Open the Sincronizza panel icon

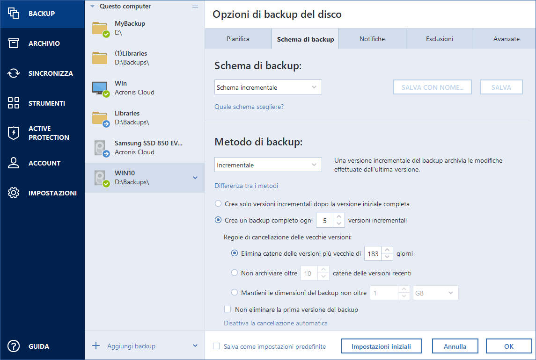[14, 73]
